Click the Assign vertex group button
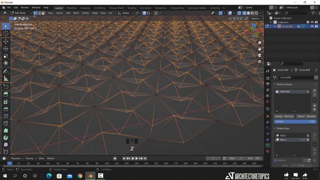The width and height of the screenshot is (320, 180). tap(279, 116)
